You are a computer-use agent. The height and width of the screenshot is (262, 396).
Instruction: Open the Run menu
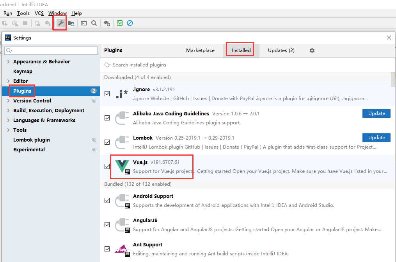tap(7, 13)
